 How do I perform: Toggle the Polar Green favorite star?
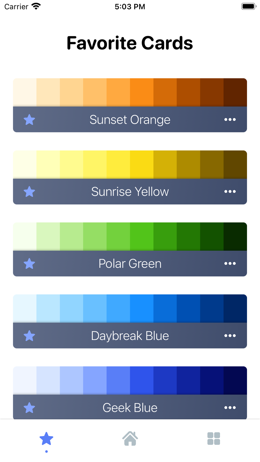tap(29, 264)
